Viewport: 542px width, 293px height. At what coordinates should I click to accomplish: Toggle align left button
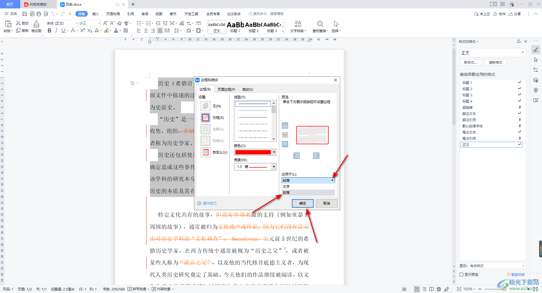point(139,30)
